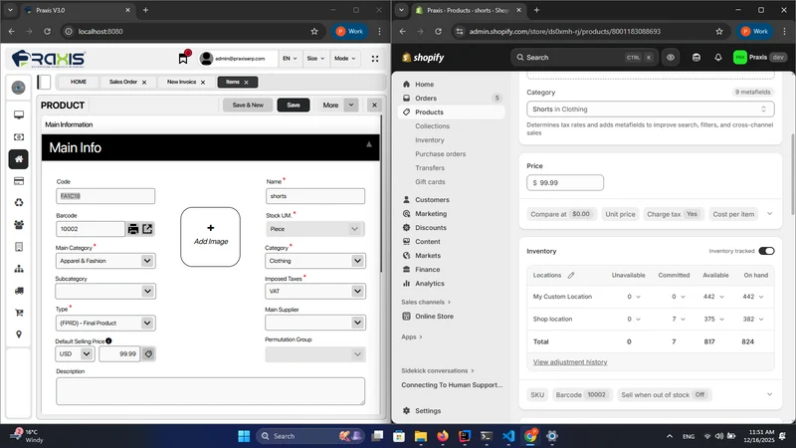Collapse the Main Info section triangle

[x=369, y=144]
